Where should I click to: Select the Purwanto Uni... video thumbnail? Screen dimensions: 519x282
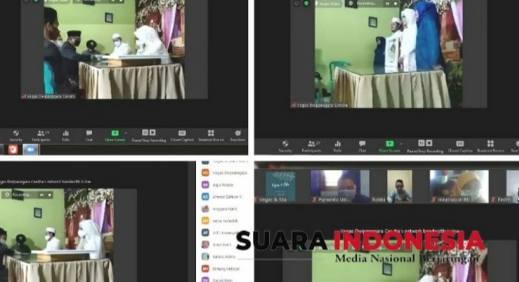coord(340,186)
